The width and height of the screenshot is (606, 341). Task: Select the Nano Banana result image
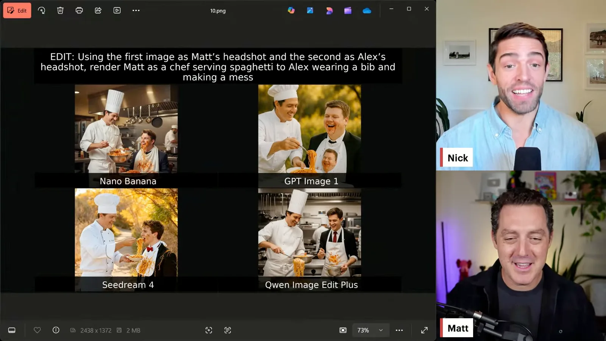coord(126,129)
